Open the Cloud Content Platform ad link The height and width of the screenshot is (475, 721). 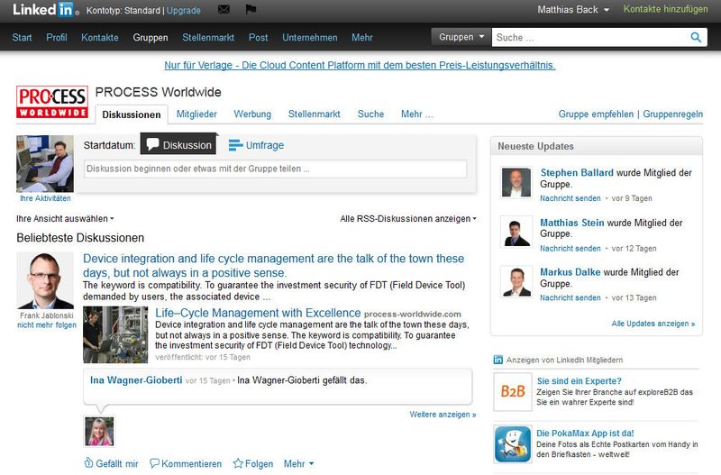(x=360, y=65)
